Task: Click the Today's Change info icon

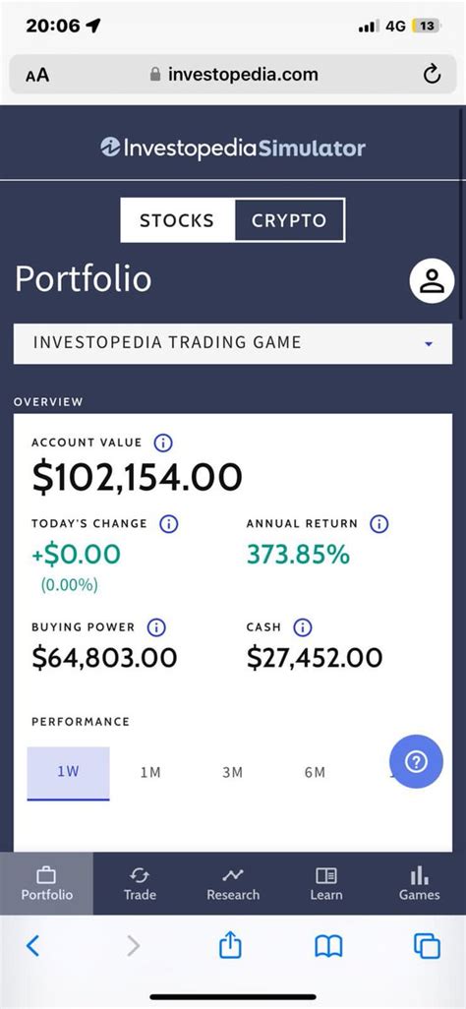Action: click(169, 524)
